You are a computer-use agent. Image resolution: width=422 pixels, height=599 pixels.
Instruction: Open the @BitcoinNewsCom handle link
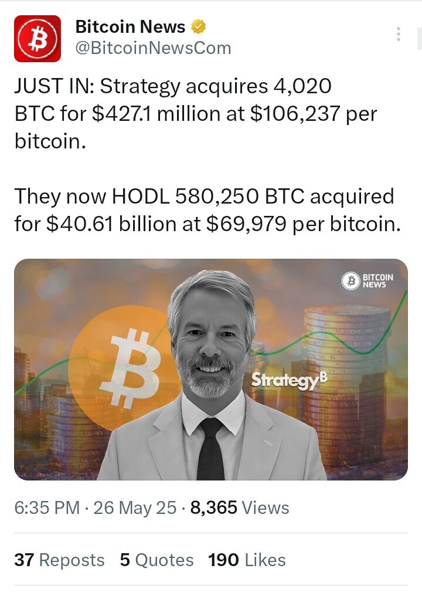153,48
